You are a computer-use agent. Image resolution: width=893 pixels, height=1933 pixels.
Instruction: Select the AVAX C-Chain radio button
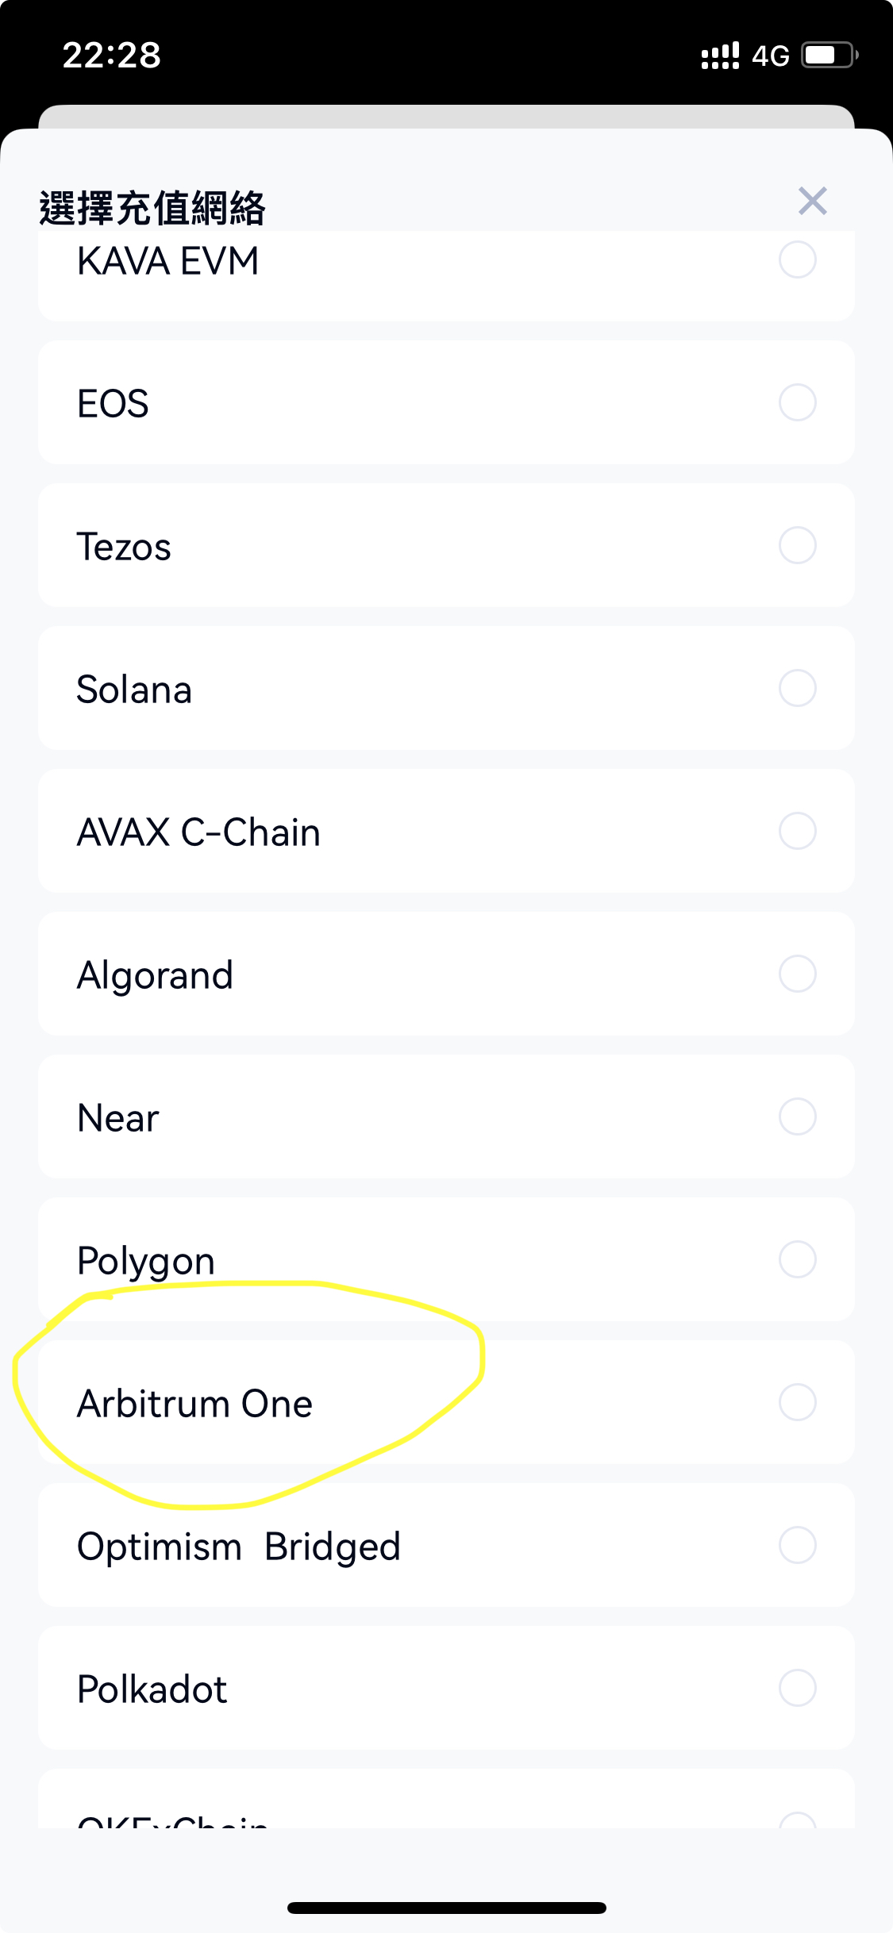click(797, 832)
